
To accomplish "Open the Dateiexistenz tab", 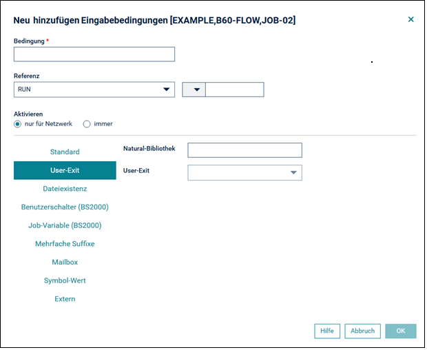I will [x=65, y=189].
